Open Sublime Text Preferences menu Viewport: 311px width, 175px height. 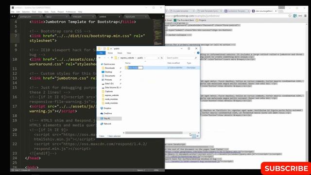pos(70,12)
